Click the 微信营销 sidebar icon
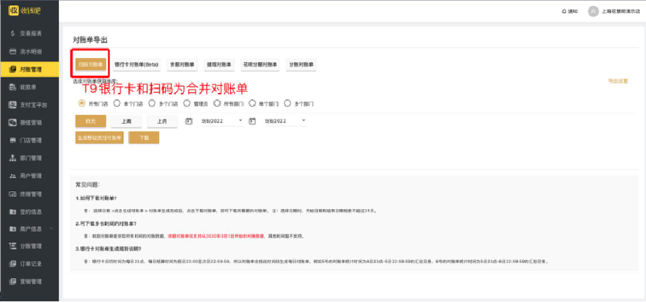This screenshot has height=302, width=646. (13, 122)
